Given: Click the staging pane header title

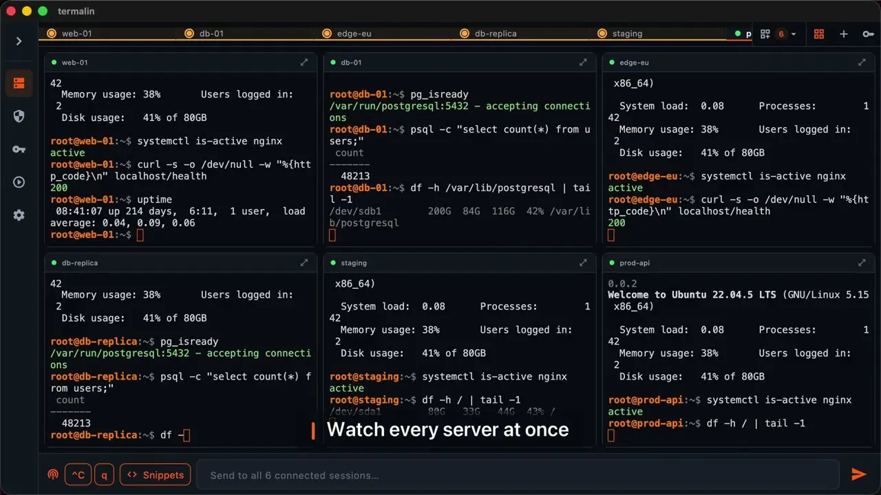Looking at the screenshot, I should click(354, 263).
